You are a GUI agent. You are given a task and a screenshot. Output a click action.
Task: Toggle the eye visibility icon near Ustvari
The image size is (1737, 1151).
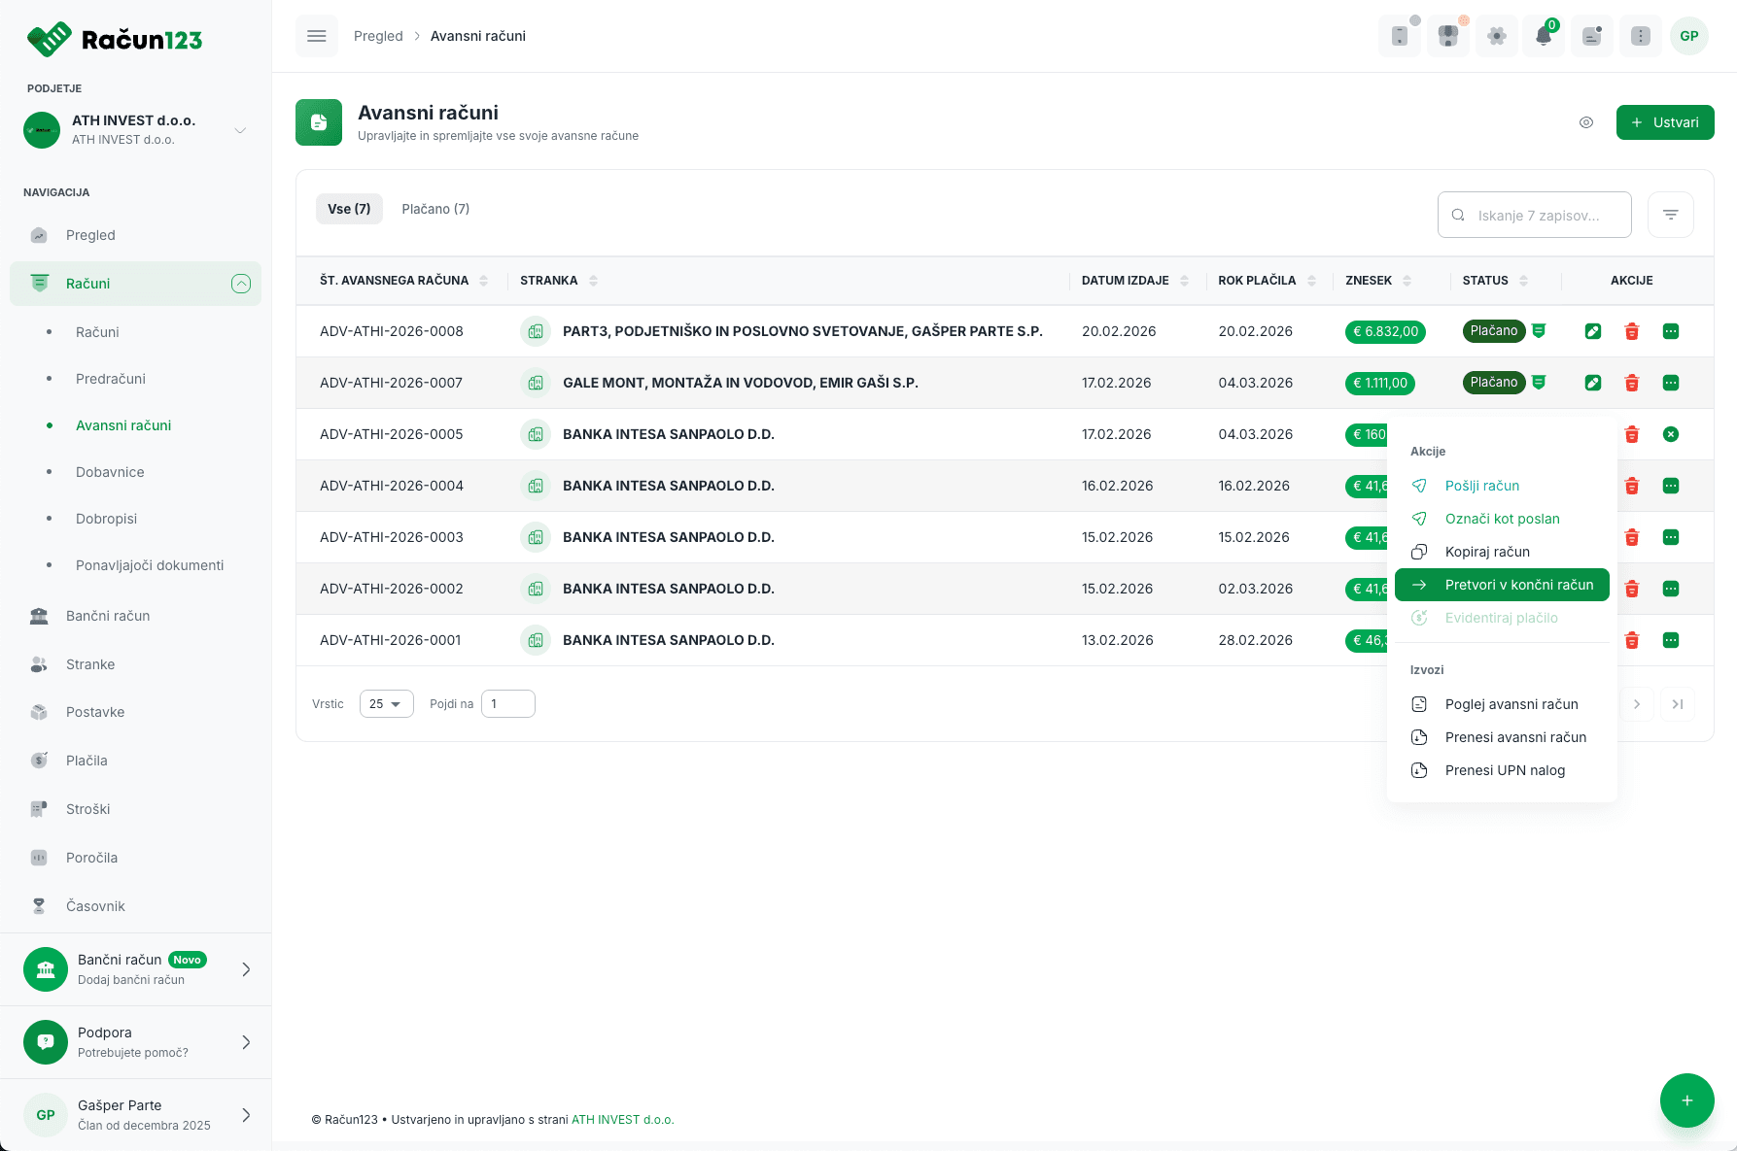pos(1586,122)
